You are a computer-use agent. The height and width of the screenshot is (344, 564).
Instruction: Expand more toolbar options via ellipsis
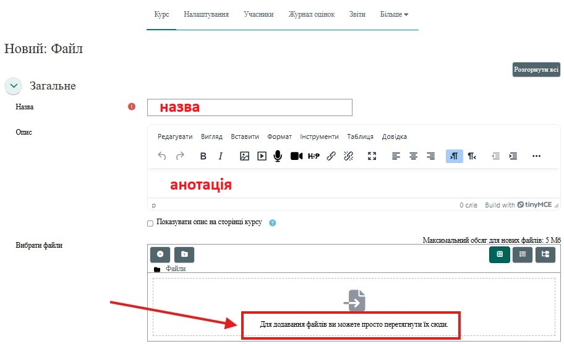pyautogui.click(x=536, y=156)
